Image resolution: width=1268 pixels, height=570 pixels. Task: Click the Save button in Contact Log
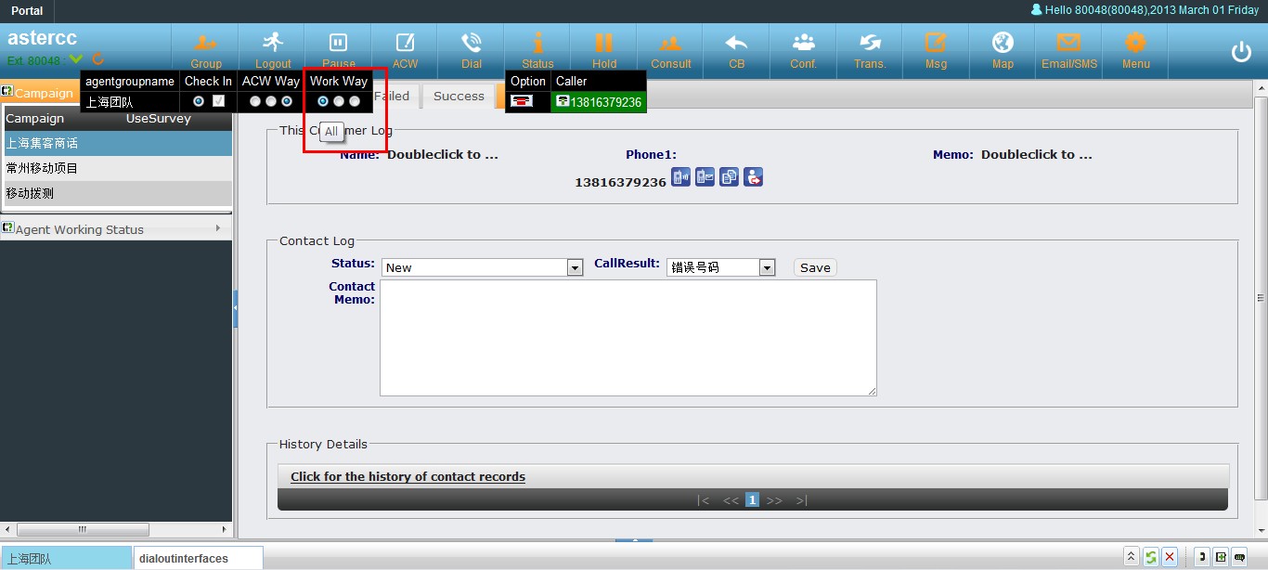815,267
